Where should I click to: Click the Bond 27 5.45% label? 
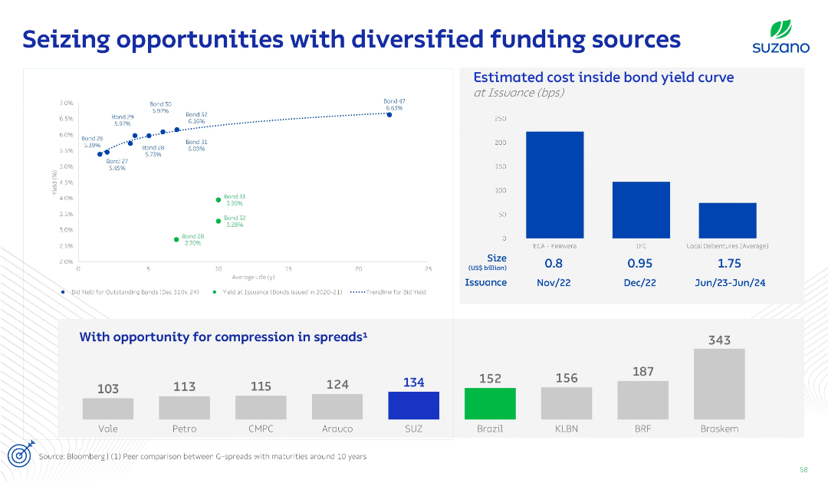pos(117,165)
